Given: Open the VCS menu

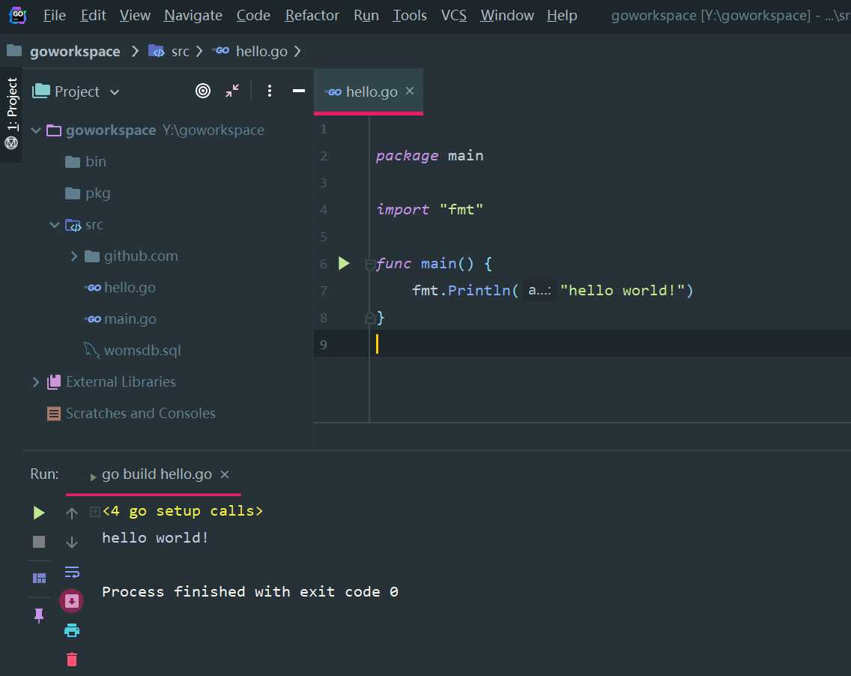Looking at the screenshot, I should pyautogui.click(x=454, y=15).
